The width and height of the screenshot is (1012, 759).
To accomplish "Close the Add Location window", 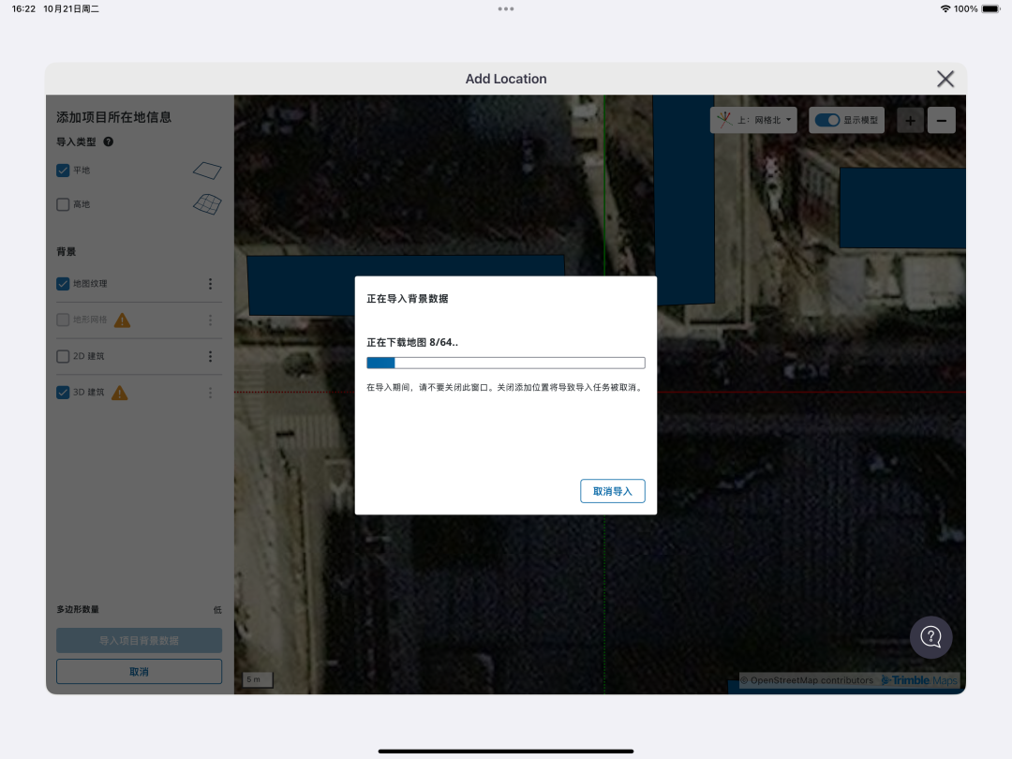I will (945, 79).
